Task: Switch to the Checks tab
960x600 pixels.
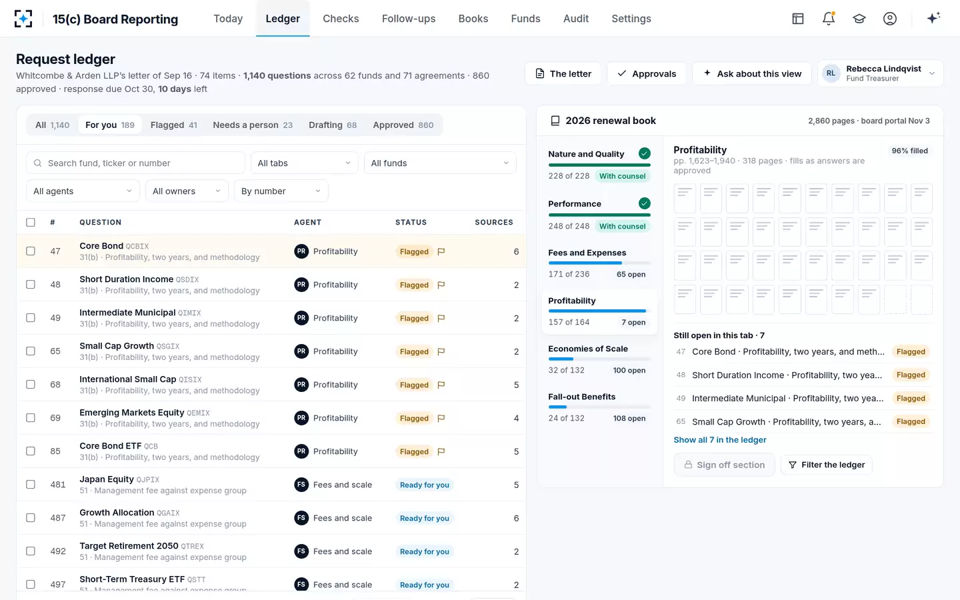Action: click(341, 19)
